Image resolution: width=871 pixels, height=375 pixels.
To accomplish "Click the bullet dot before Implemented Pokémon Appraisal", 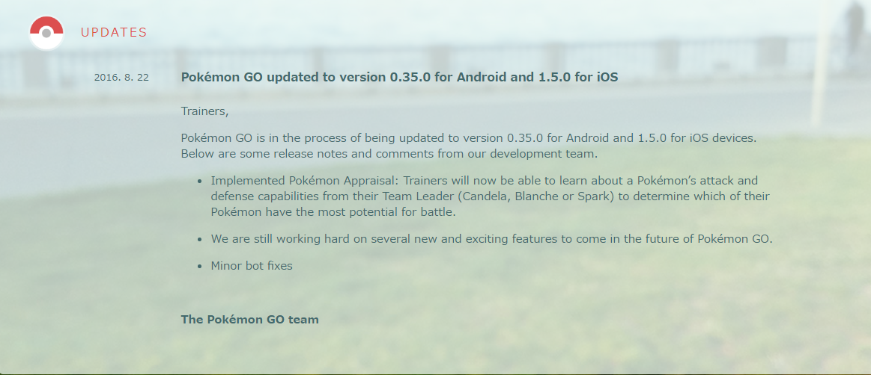I will pos(200,182).
